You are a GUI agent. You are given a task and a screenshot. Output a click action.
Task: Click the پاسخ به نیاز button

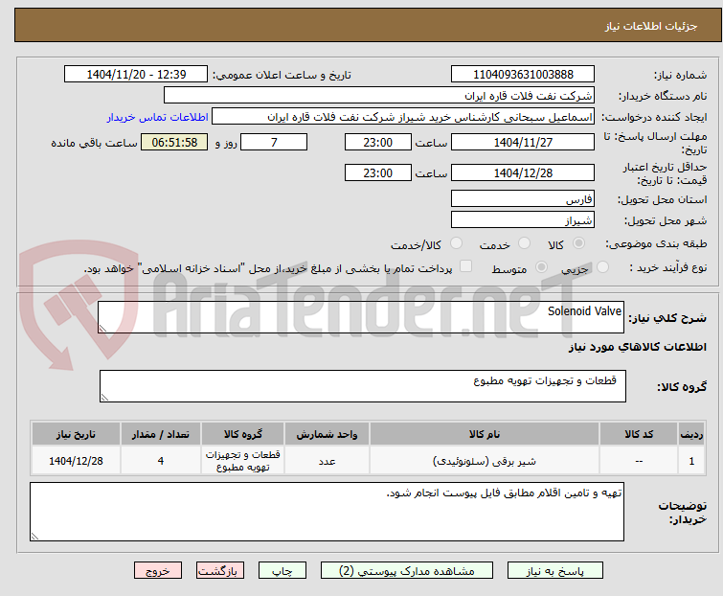555,570
